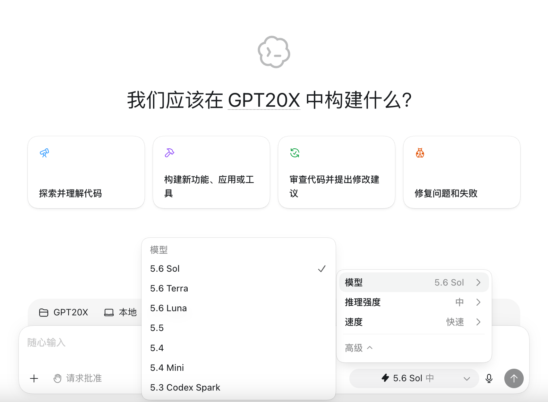Click the telescope explore icon

coord(44,153)
